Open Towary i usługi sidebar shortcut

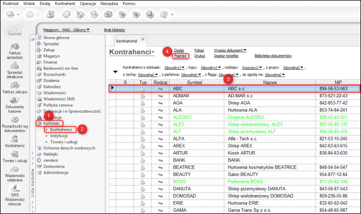(15, 156)
